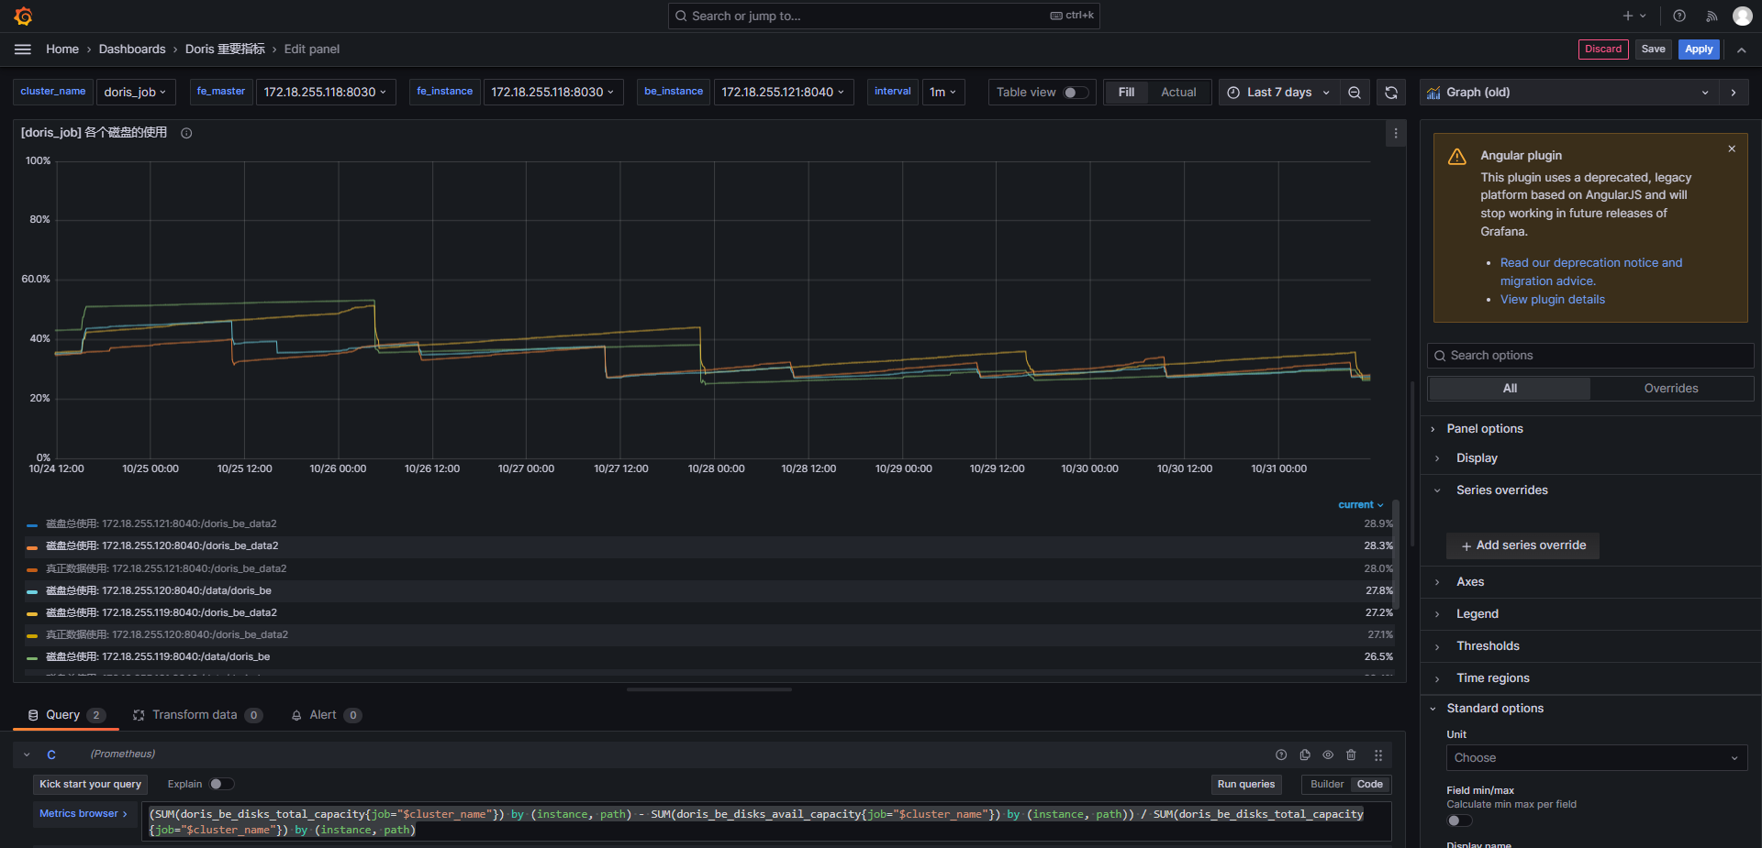Viewport: 1762px width, 848px height.
Task: Click the Transform data tab icon
Action: click(139, 715)
